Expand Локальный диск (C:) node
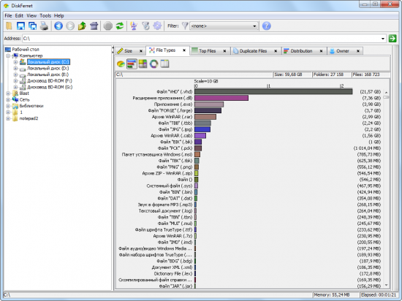The image size is (402, 301). pyautogui.click(x=15, y=62)
